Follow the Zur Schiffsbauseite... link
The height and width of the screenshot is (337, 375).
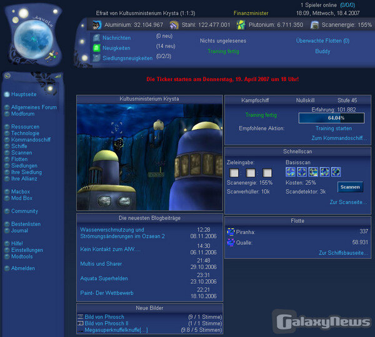click(x=343, y=253)
